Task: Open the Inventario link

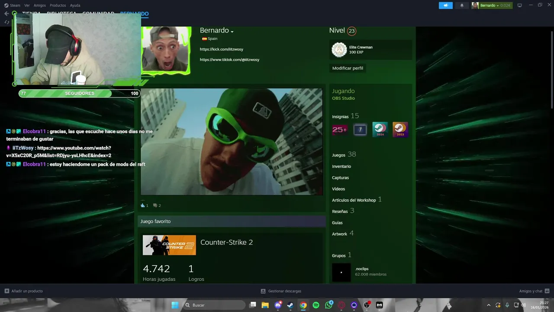Action: pyautogui.click(x=341, y=166)
